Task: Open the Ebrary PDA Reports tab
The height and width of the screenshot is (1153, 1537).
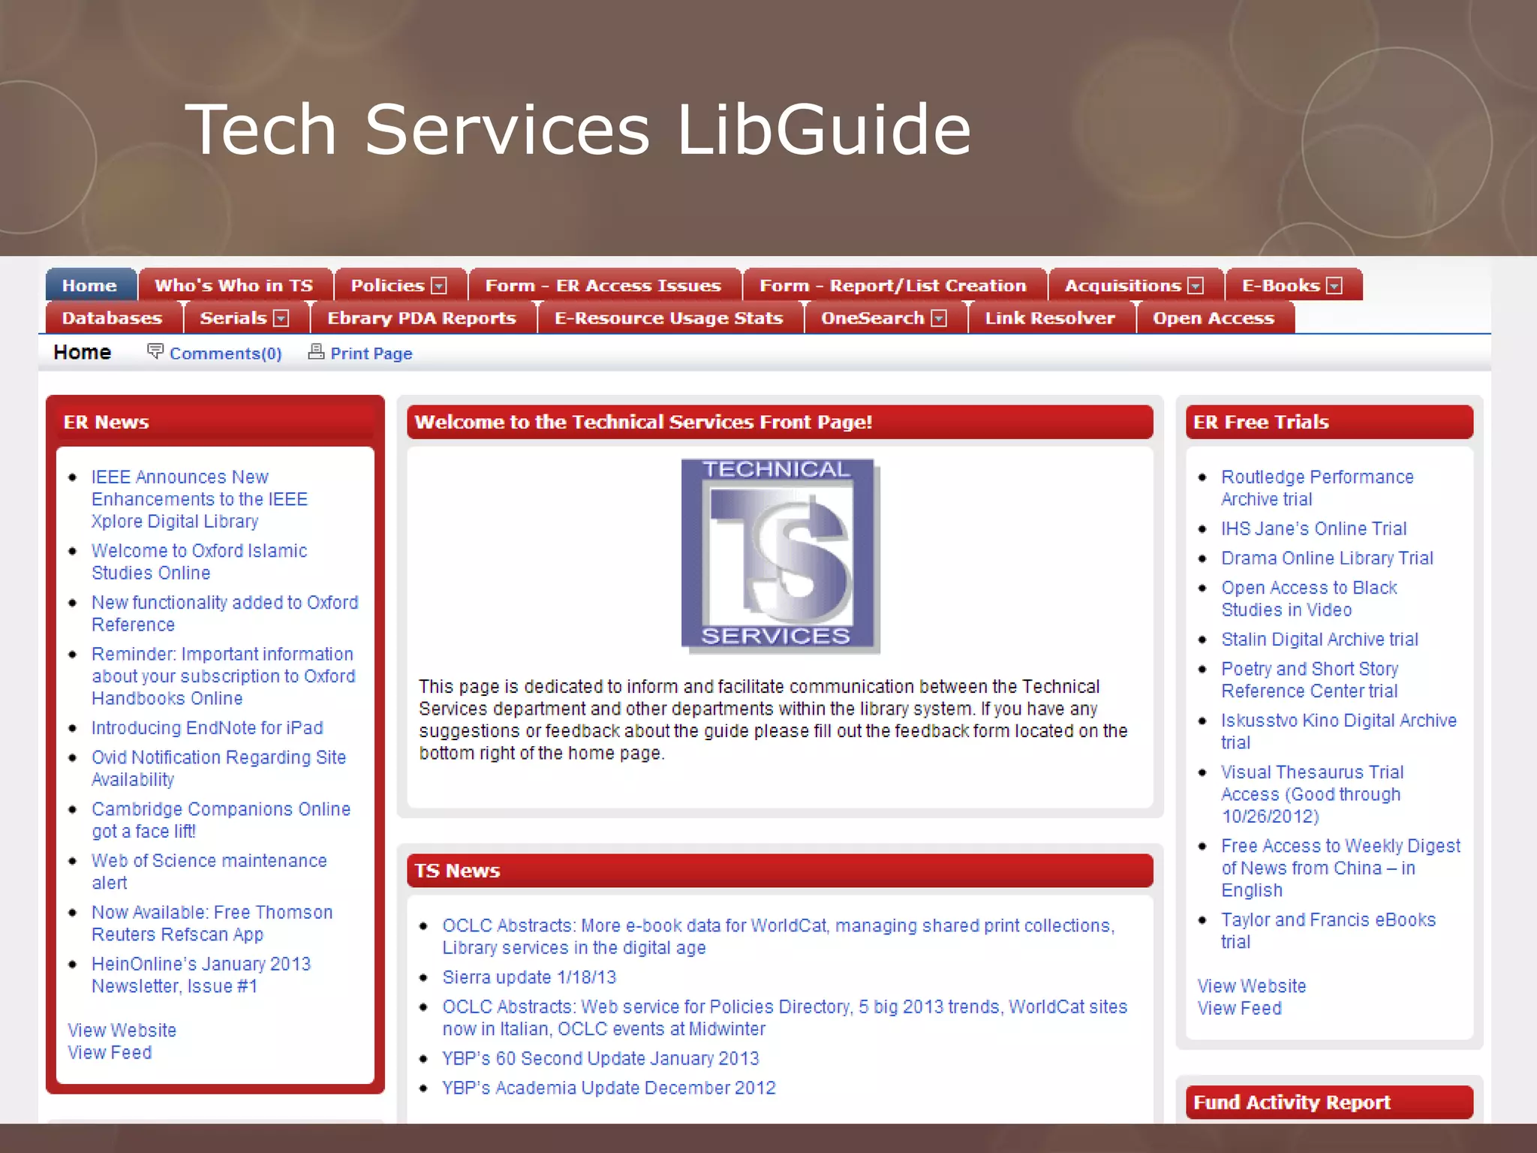Action: 422,318
